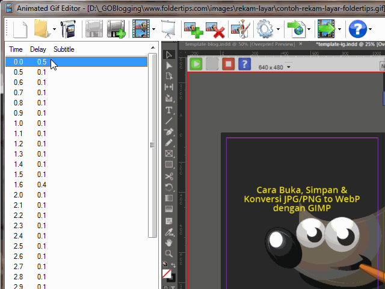The width and height of the screenshot is (385, 289).
Task: Expand the export video dropdown arrow
Action: coord(339,30)
